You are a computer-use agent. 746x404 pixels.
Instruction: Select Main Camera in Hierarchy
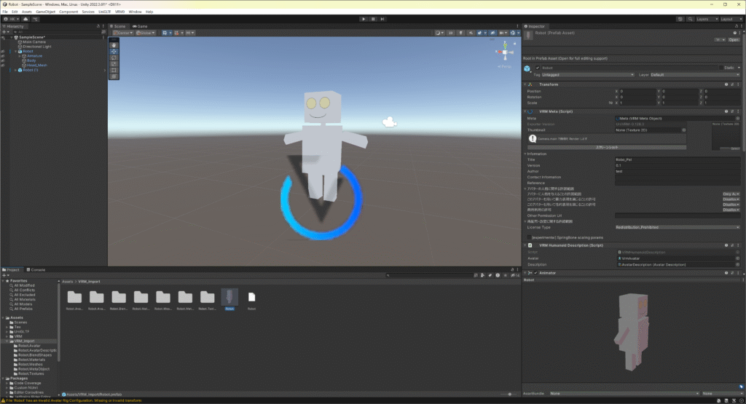[x=35, y=41]
